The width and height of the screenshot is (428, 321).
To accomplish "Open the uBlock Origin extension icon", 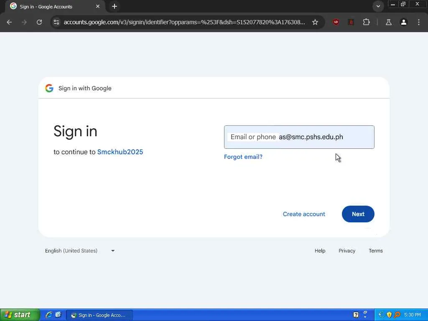I will 336,22.
